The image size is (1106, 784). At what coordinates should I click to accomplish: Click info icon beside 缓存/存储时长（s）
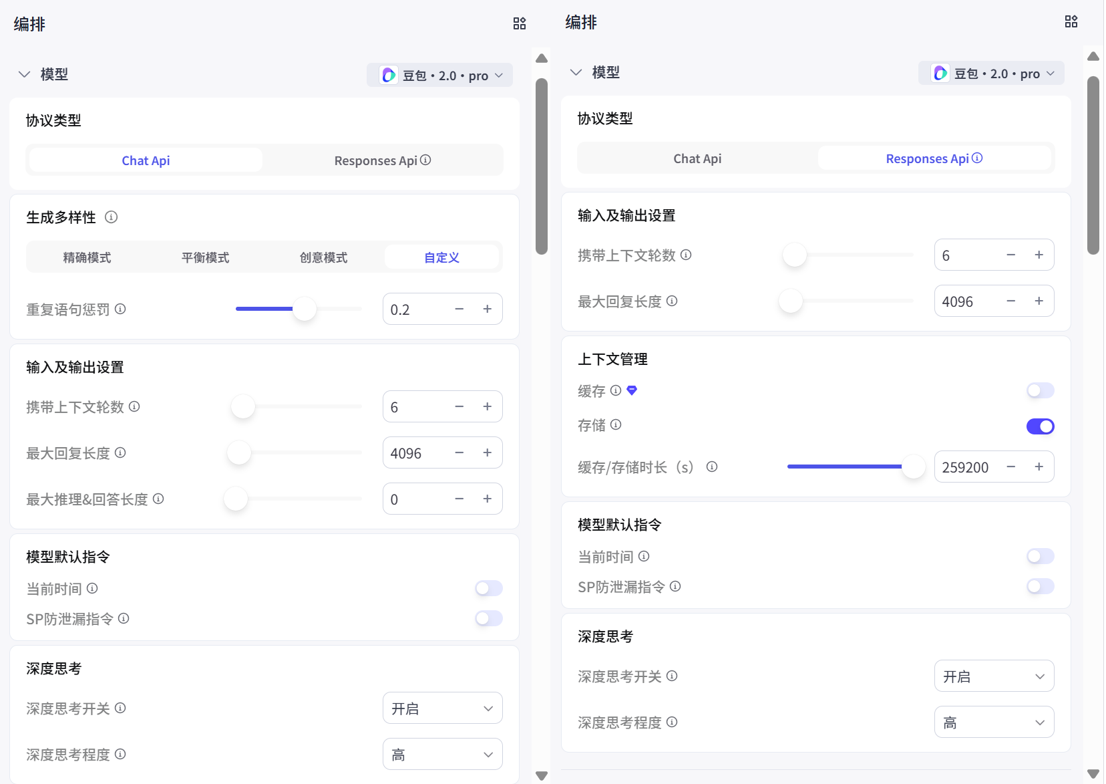712,467
